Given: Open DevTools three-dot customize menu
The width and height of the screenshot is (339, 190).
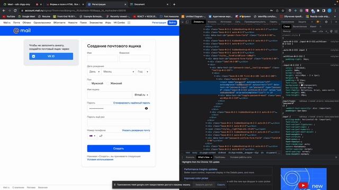Looking at the screenshot, I should [x=332, y=22].
